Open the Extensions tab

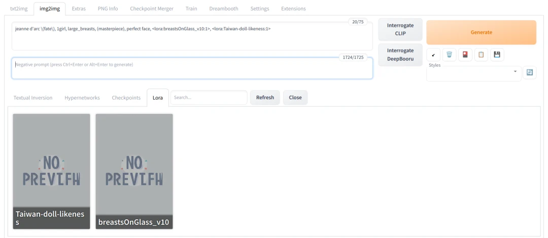(293, 9)
